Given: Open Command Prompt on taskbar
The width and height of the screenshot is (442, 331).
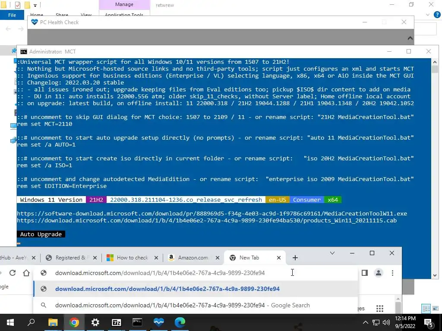Looking at the screenshot, I should (x=138, y=322).
